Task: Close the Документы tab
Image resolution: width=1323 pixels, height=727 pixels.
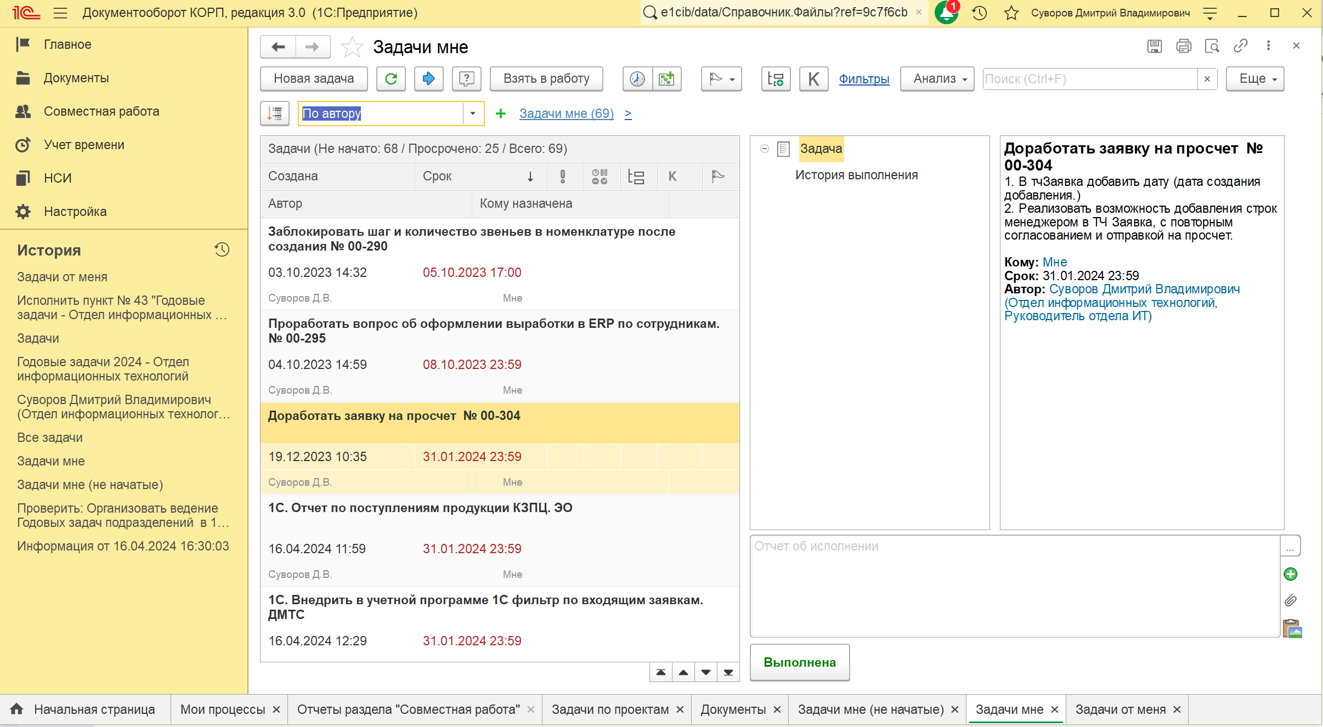Action: point(777,709)
